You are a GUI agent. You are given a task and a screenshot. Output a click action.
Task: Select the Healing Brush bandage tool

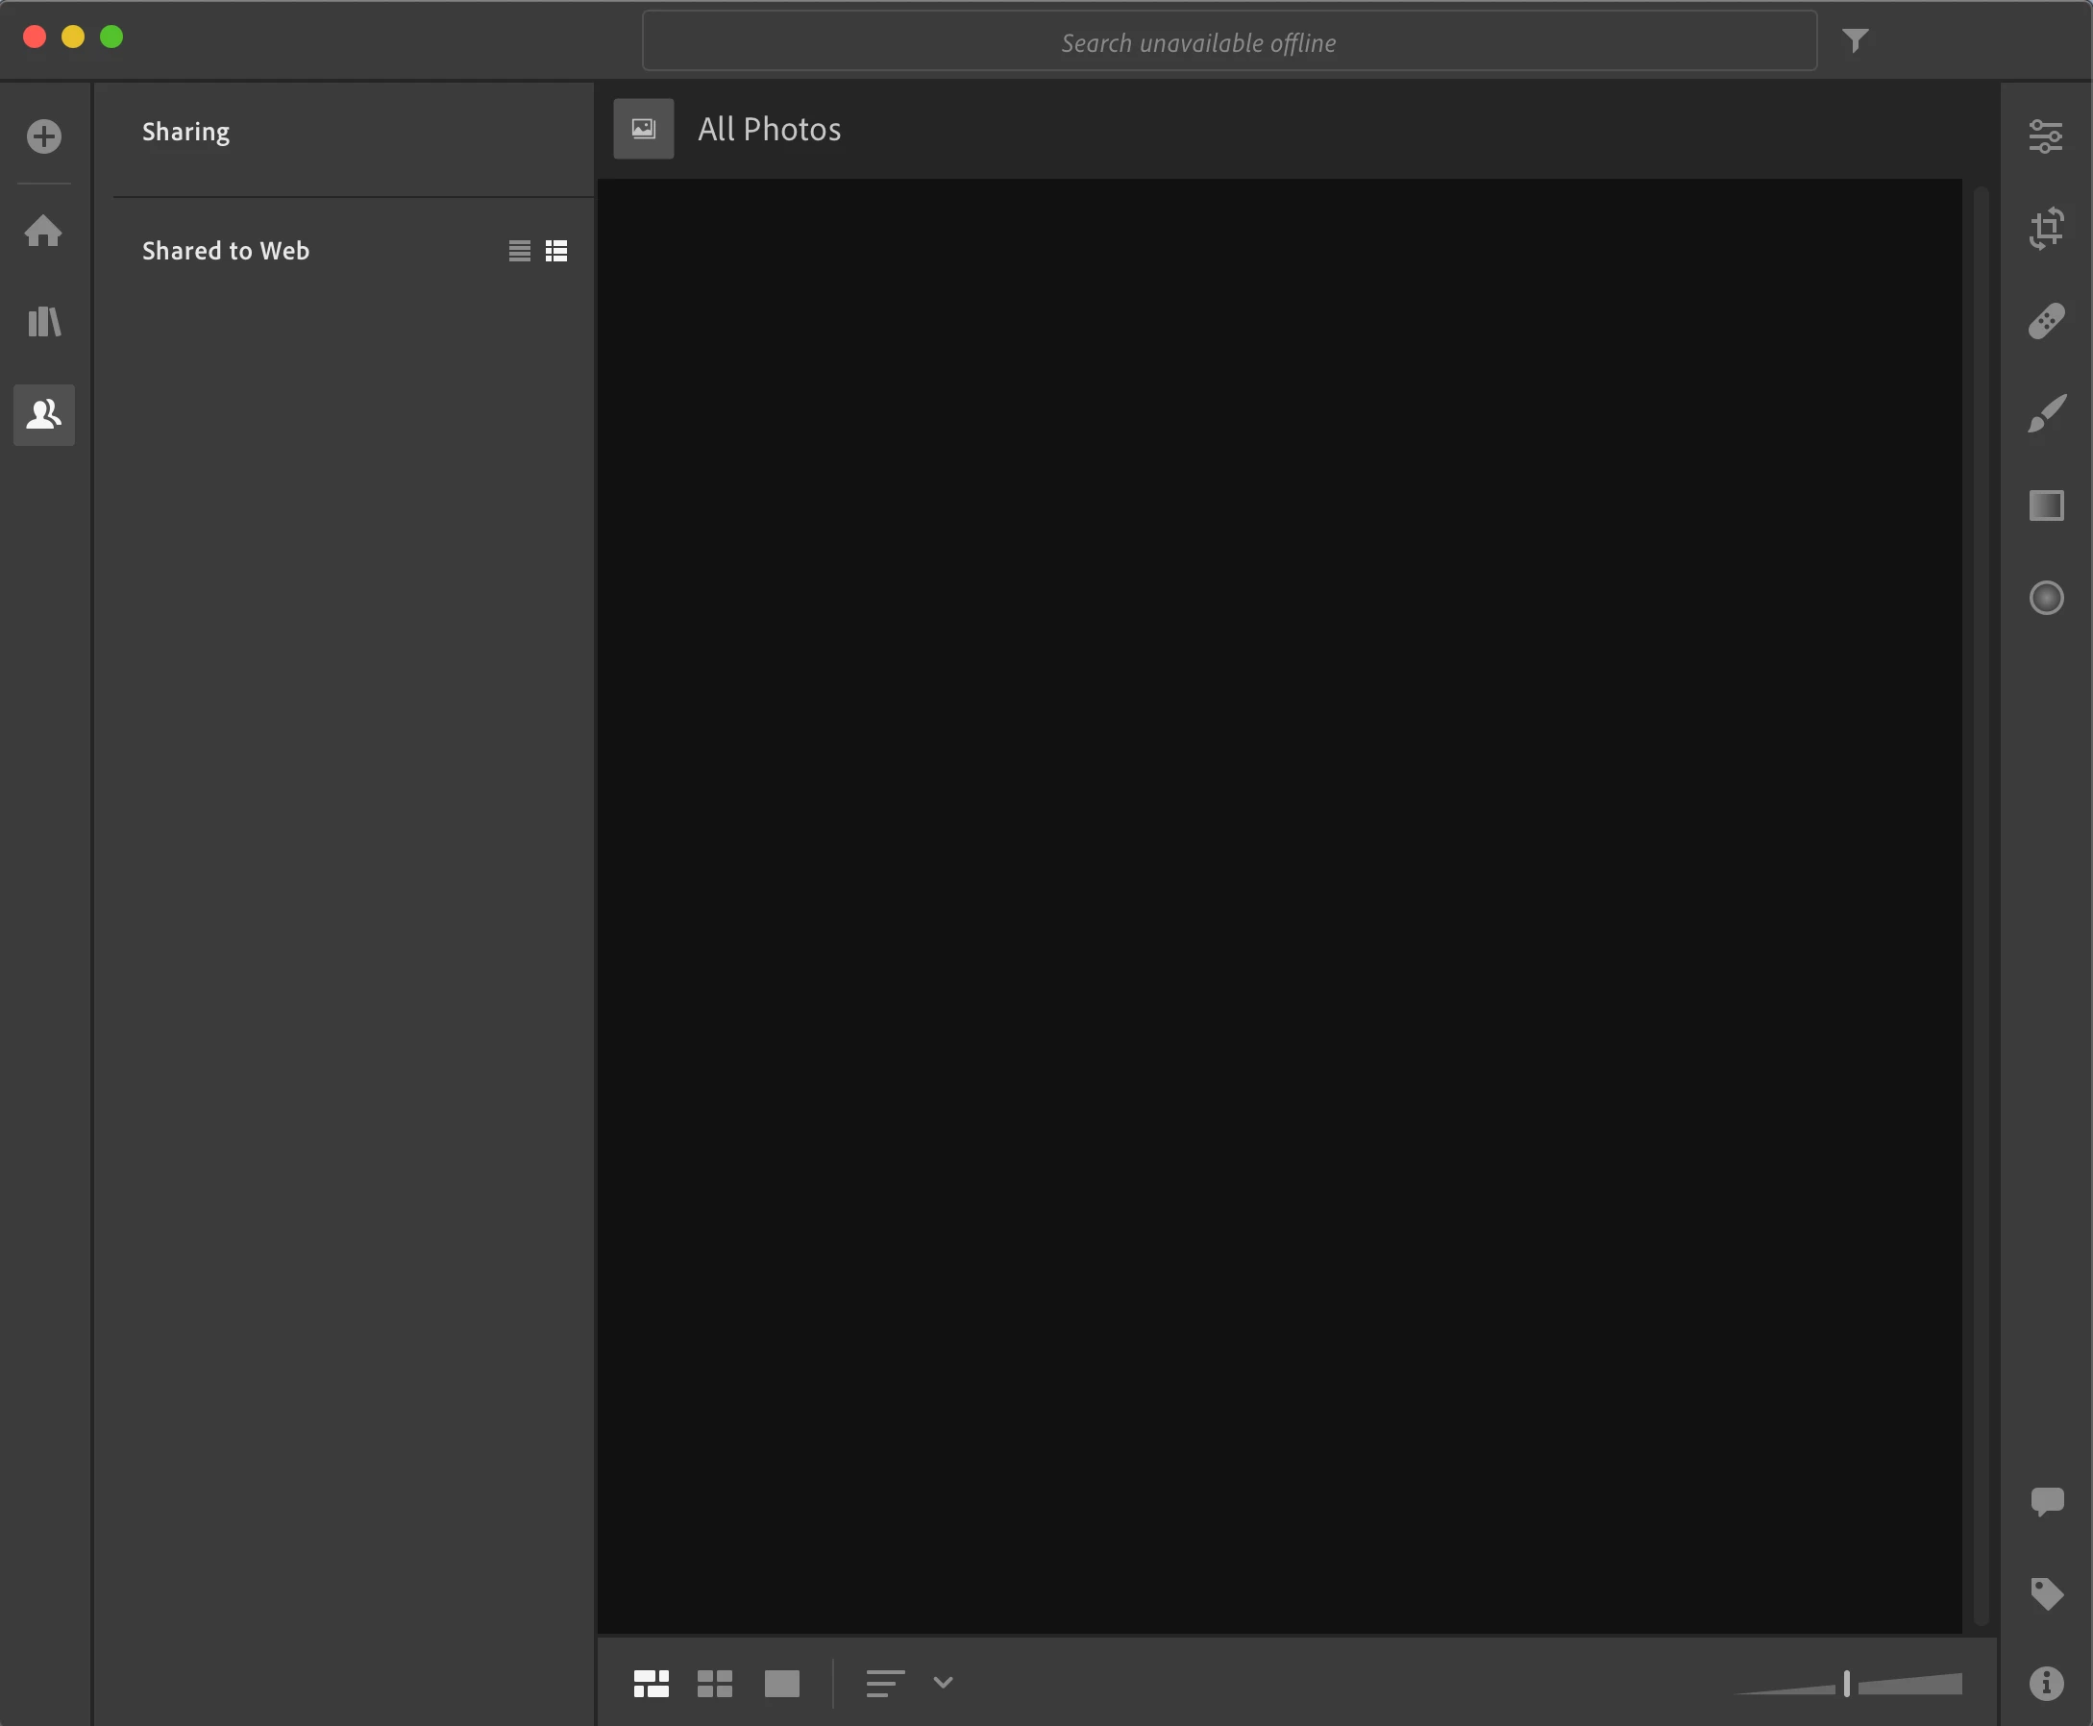coord(2045,321)
